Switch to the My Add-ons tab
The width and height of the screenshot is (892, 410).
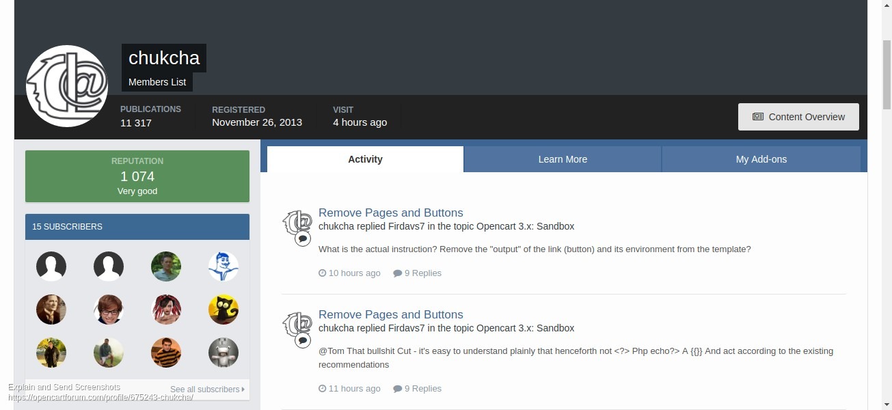click(x=761, y=159)
